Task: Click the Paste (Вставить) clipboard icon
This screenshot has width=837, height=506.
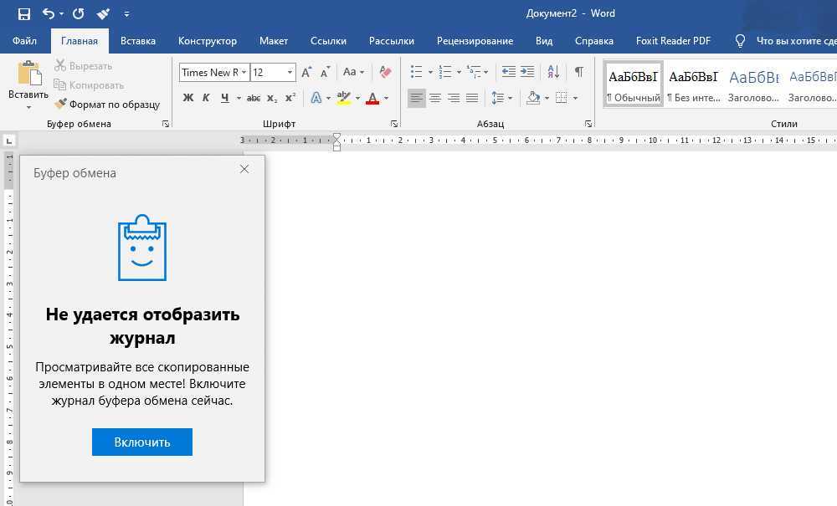Action: (x=28, y=74)
